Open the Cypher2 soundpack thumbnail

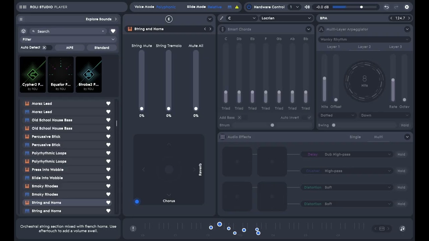coord(33,74)
